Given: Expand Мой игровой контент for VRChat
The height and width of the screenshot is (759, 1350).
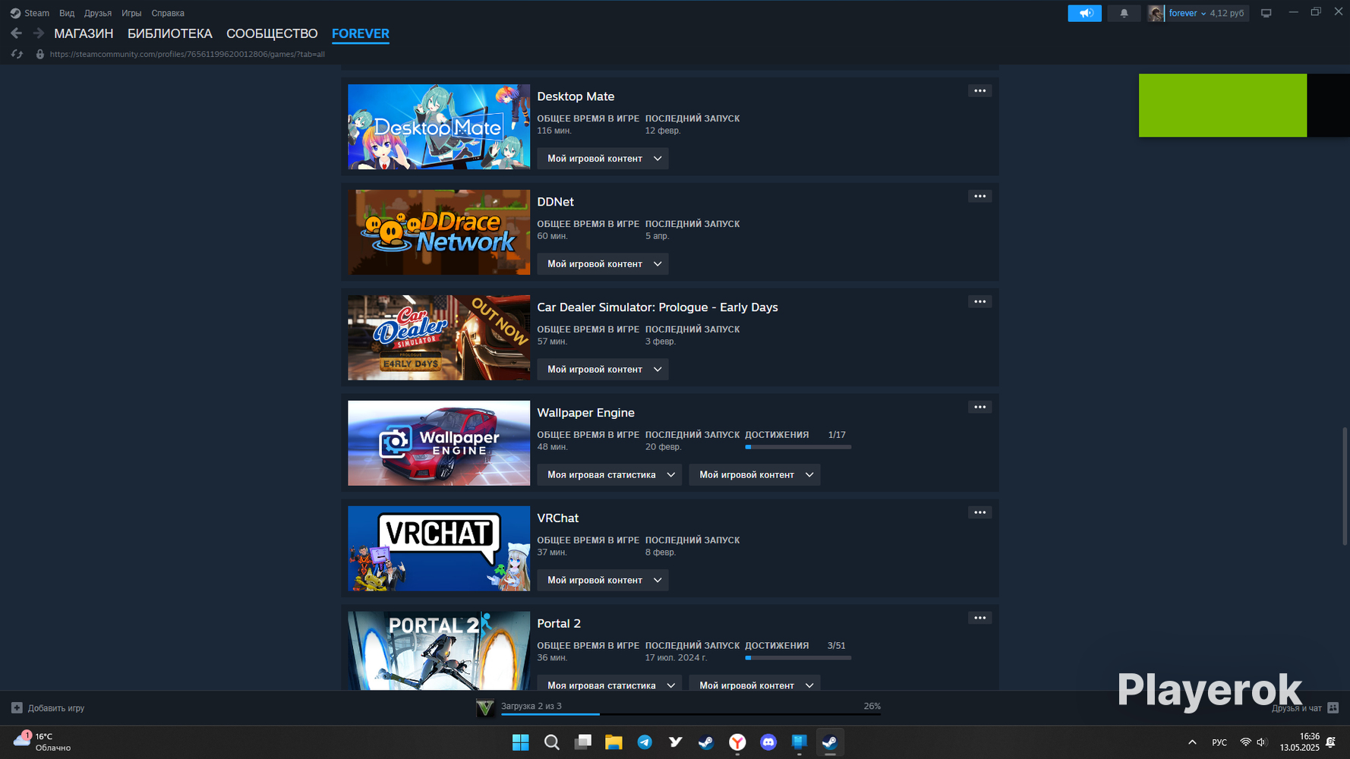Looking at the screenshot, I should pos(603,581).
